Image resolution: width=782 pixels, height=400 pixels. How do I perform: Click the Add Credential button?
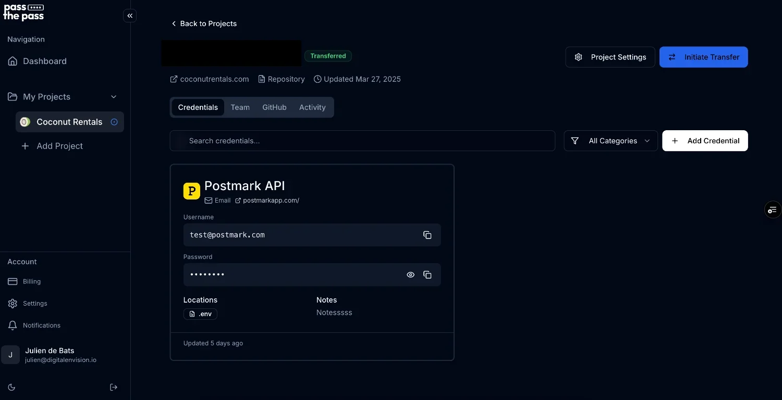(705, 141)
